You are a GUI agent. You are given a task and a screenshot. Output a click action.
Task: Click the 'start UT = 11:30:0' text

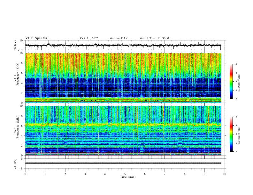coord(154,38)
